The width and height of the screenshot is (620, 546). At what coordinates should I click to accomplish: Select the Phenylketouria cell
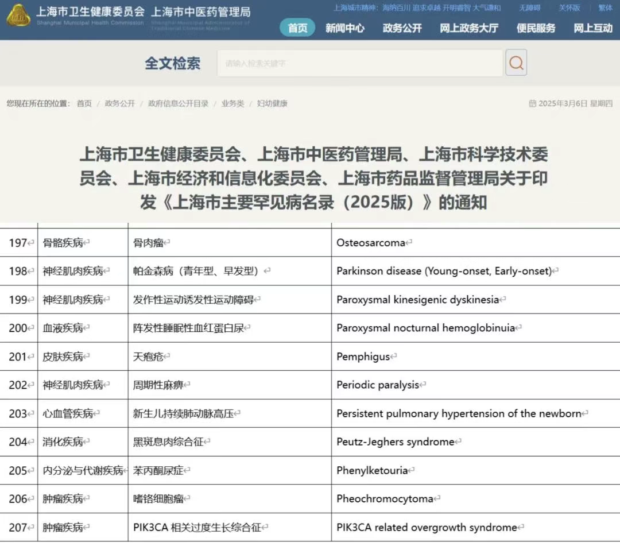[x=476, y=470]
